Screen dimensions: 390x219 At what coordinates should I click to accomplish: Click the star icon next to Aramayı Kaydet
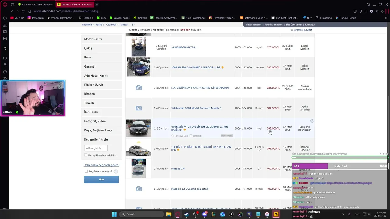click(x=292, y=30)
